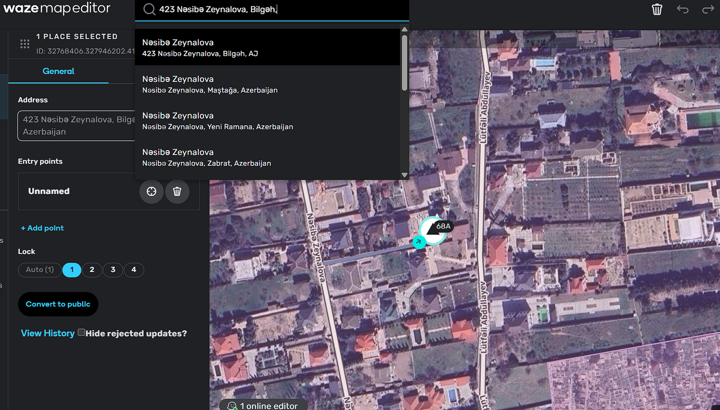Set lock level to 2
This screenshot has width=720, height=410.
(x=92, y=270)
